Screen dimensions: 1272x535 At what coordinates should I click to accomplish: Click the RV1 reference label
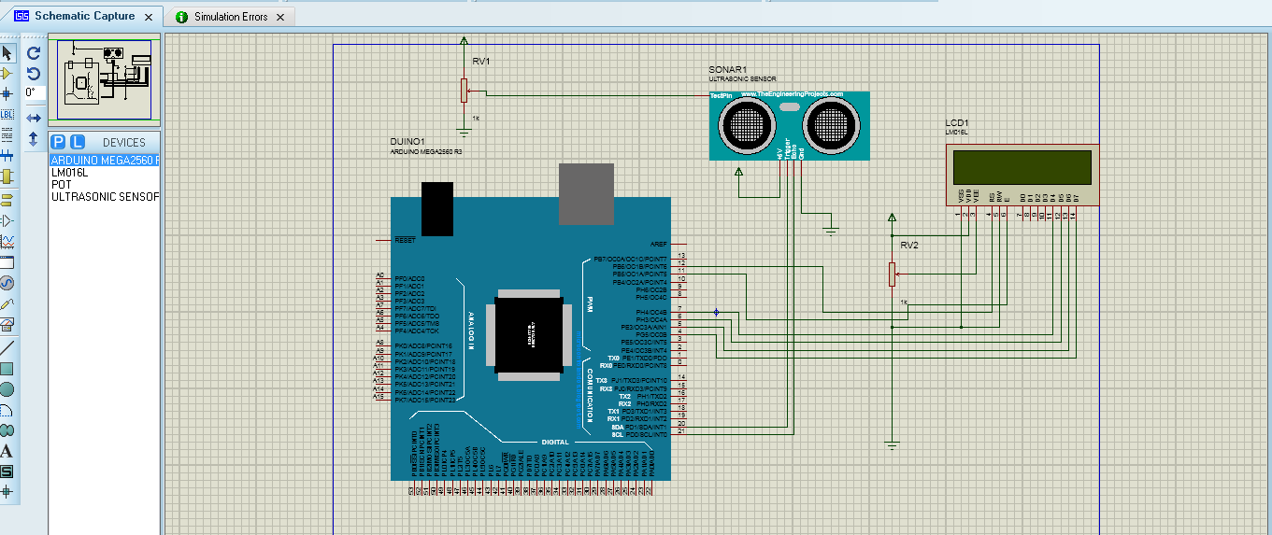(481, 61)
